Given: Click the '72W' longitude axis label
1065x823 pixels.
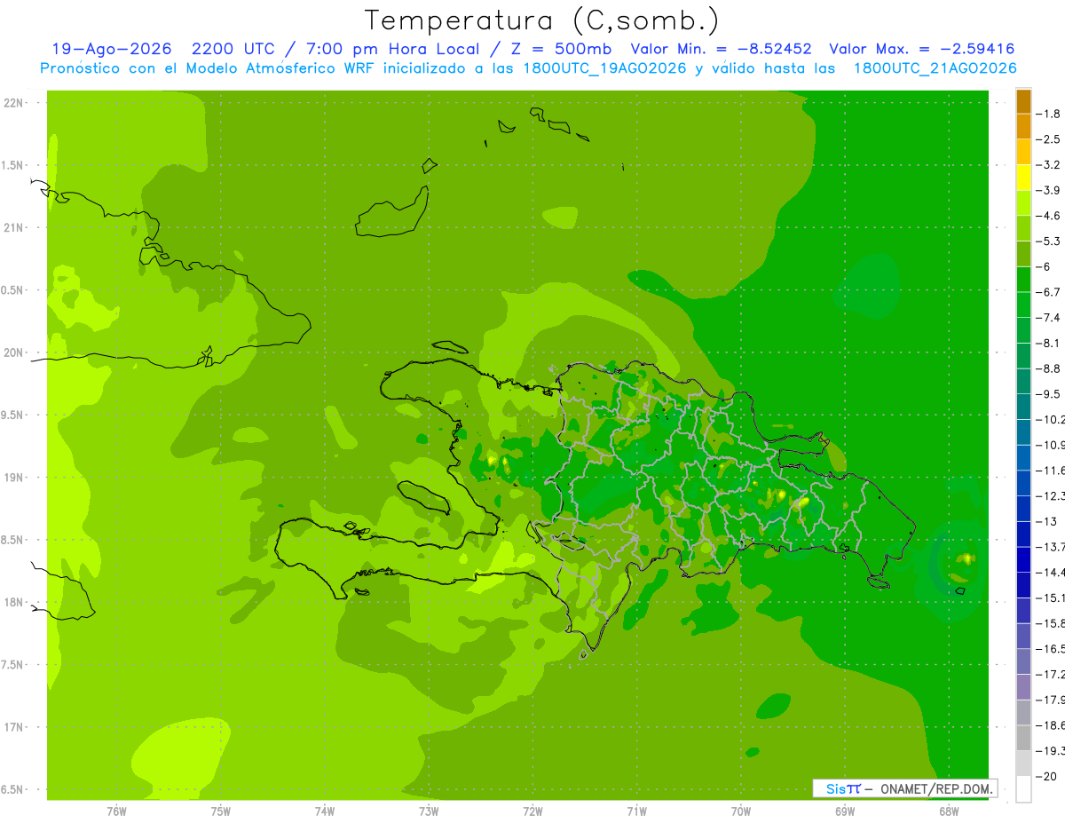Looking at the screenshot, I should pyautogui.click(x=532, y=811).
